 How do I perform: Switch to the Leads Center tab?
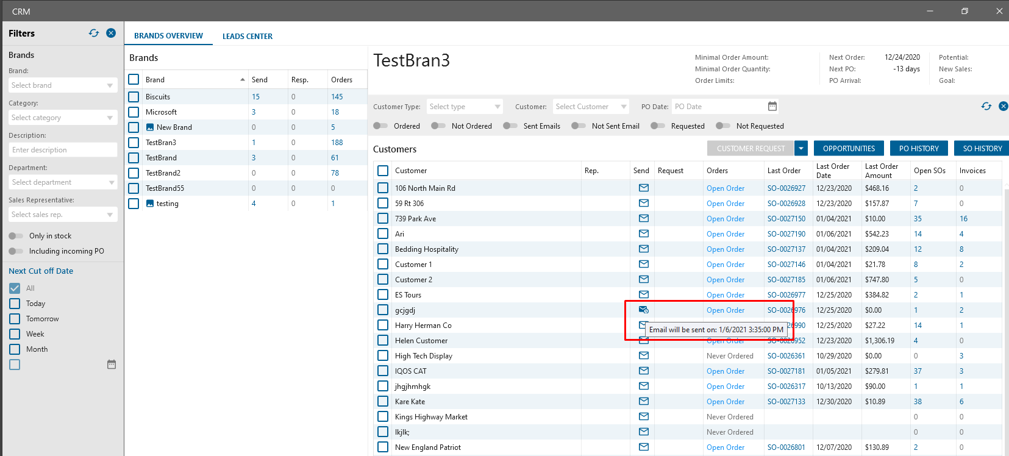248,37
